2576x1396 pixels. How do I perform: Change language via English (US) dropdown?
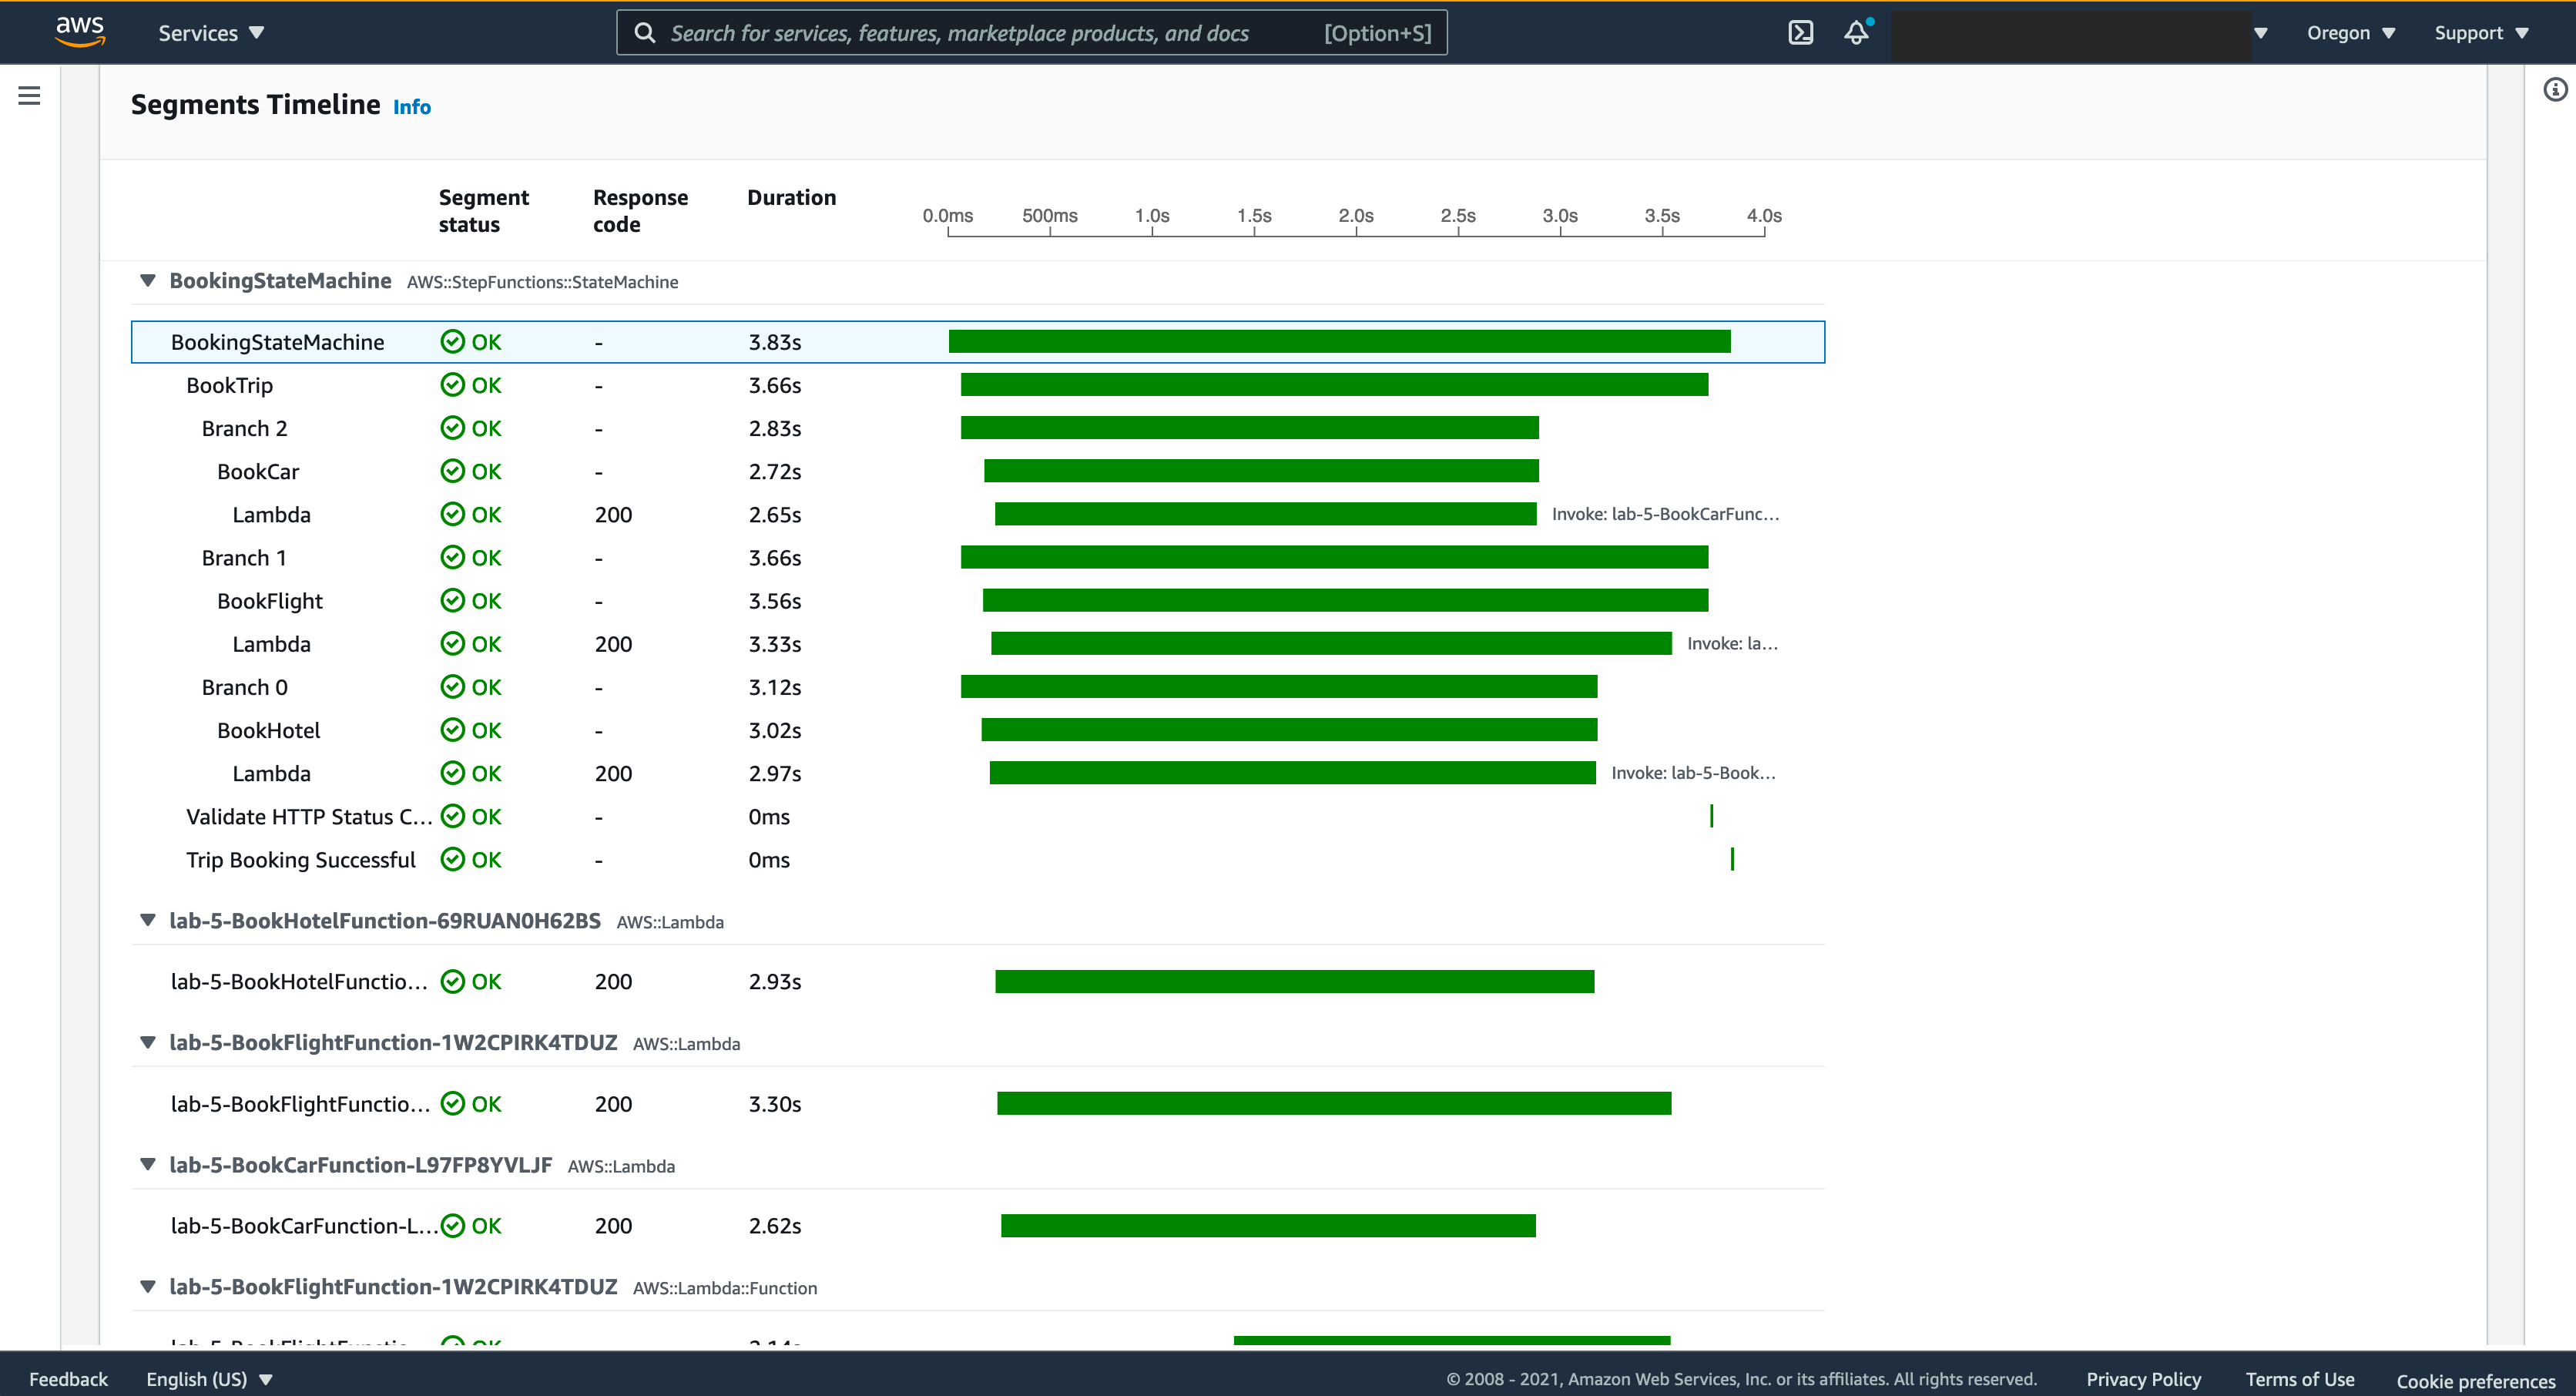(209, 1379)
